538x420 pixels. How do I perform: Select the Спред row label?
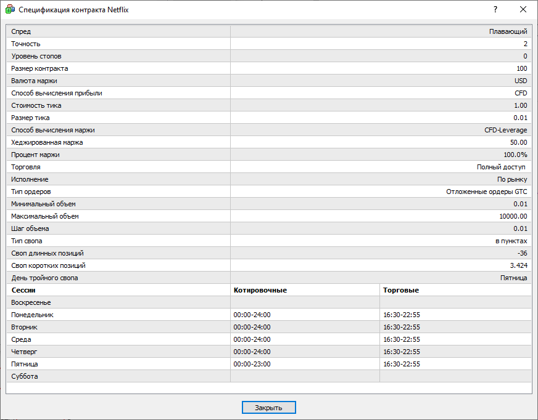tap(21, 31)
